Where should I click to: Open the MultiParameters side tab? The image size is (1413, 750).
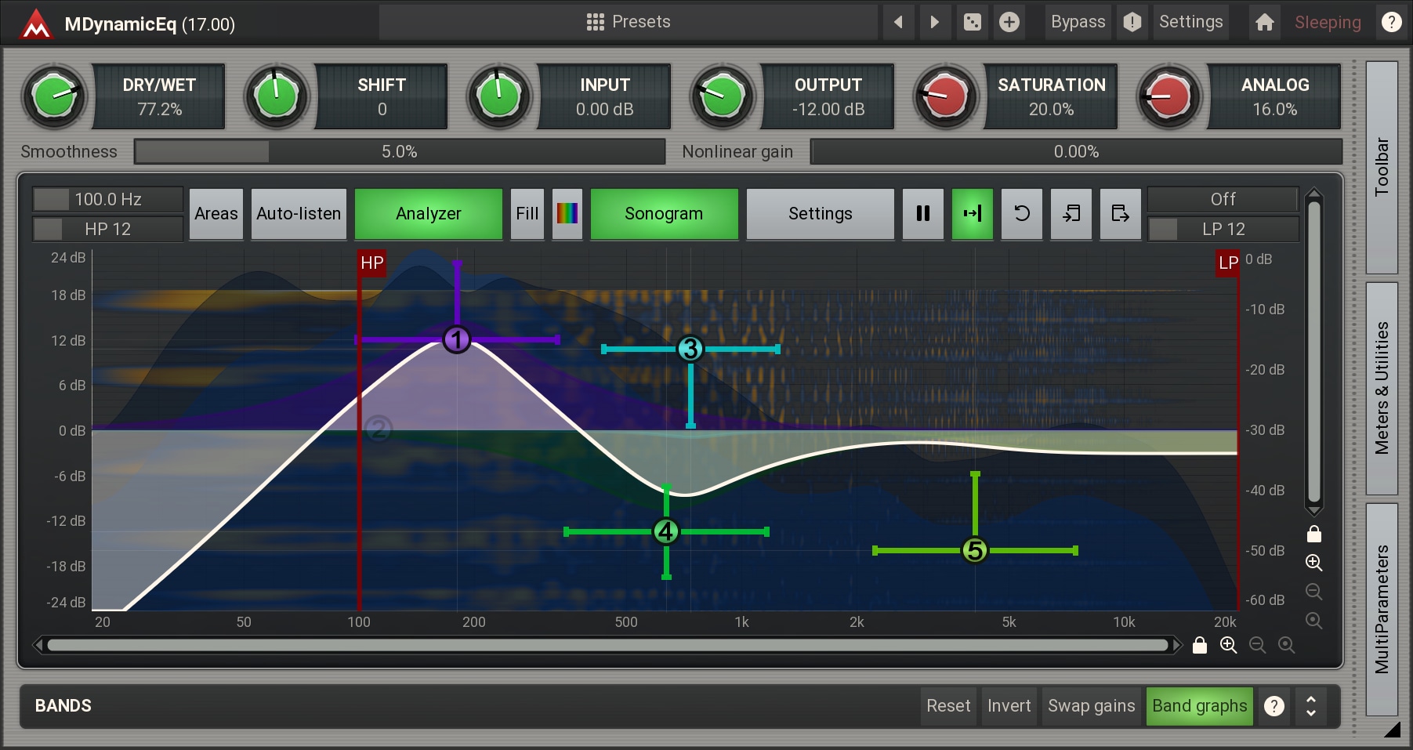click(x=1382, y=609)
